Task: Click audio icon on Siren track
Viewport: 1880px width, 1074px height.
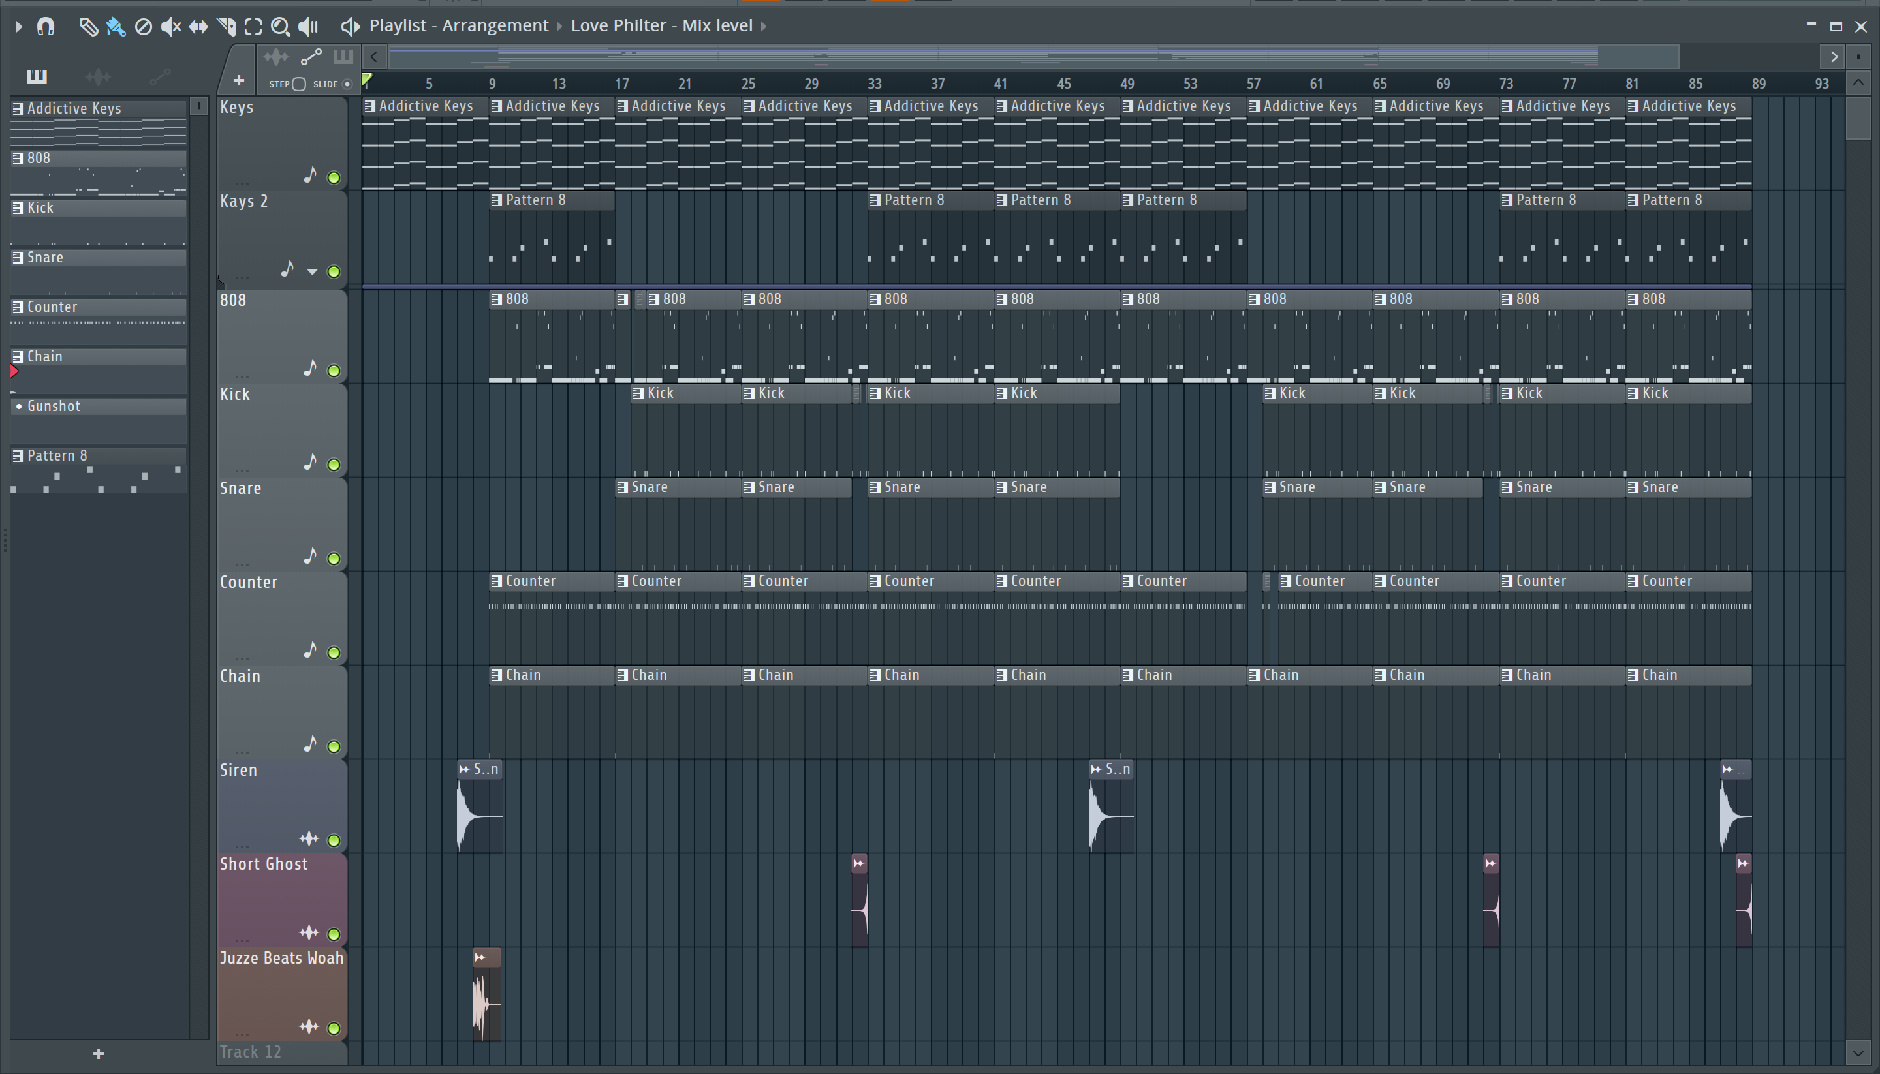Action: tap(308, 840)
